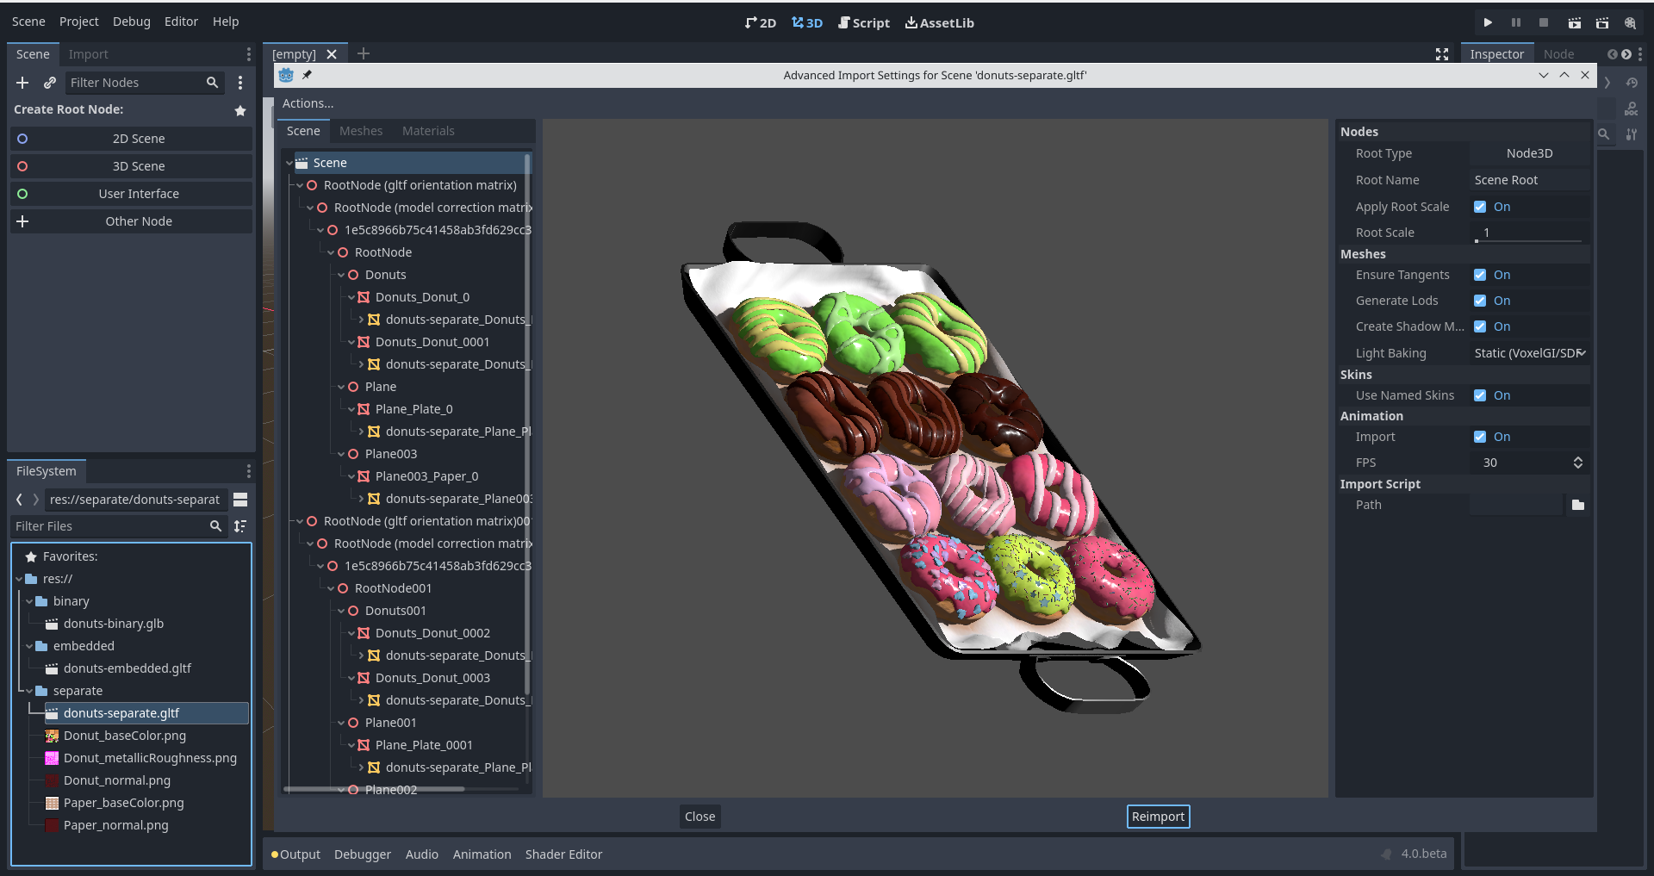The image size is (1654, 876).
Task: Collapse the Donuts node in the import tree
Action: (x=341, y=275)
